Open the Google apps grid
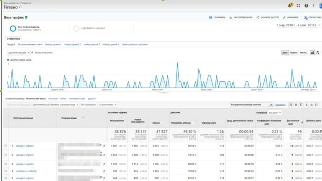This screenshot has height=181, width=322. 298,6
